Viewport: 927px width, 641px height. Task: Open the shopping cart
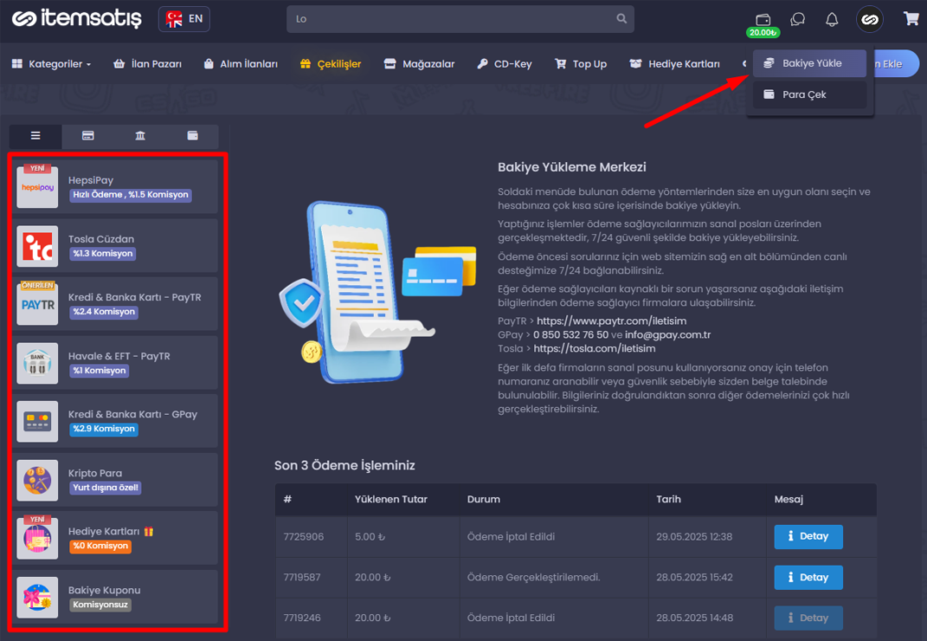click(911, 19)
